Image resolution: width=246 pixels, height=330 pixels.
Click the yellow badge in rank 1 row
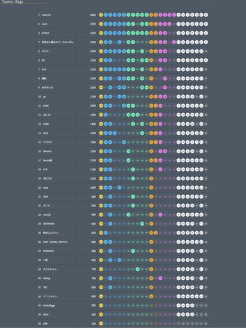coord(101,15)
